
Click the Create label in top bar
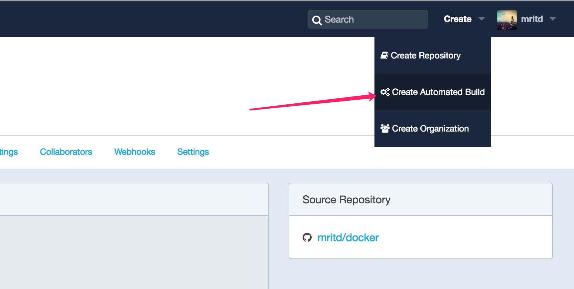458,19
